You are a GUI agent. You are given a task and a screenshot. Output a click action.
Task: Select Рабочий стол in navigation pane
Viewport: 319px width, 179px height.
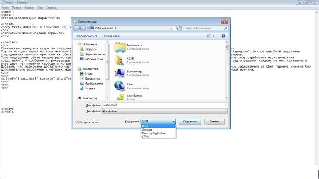click(91, 59)
